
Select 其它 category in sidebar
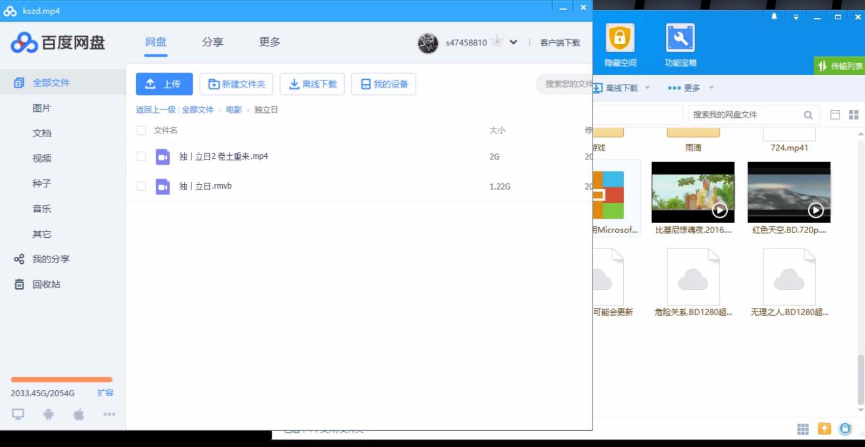[x=42, y=234]
